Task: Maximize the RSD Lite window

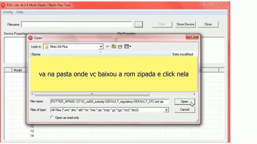Action: [212, 4]
